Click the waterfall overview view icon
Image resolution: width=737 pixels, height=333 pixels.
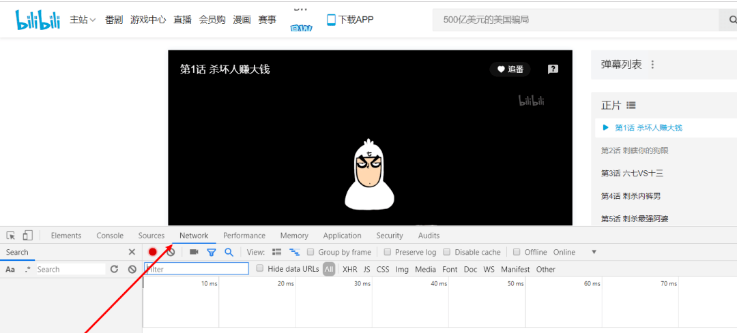pos(295,253)
